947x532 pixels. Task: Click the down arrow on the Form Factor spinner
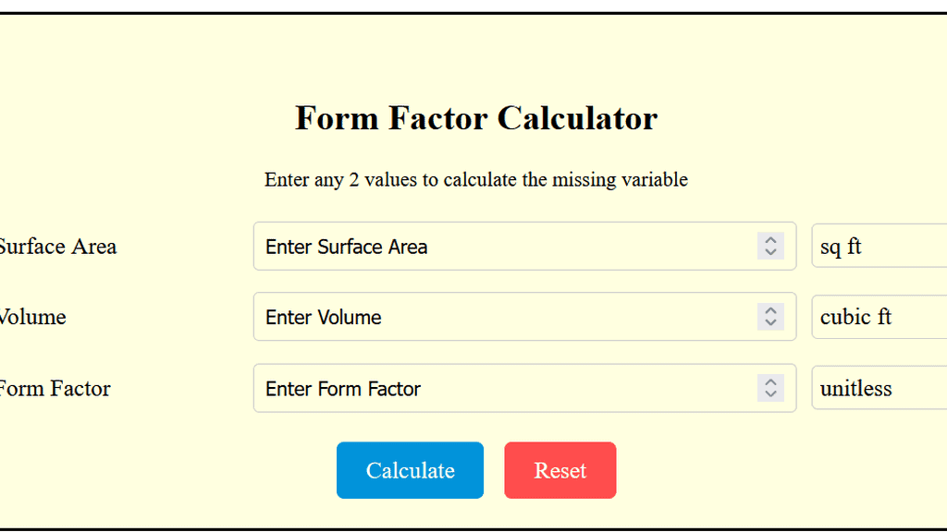[770, 393]
